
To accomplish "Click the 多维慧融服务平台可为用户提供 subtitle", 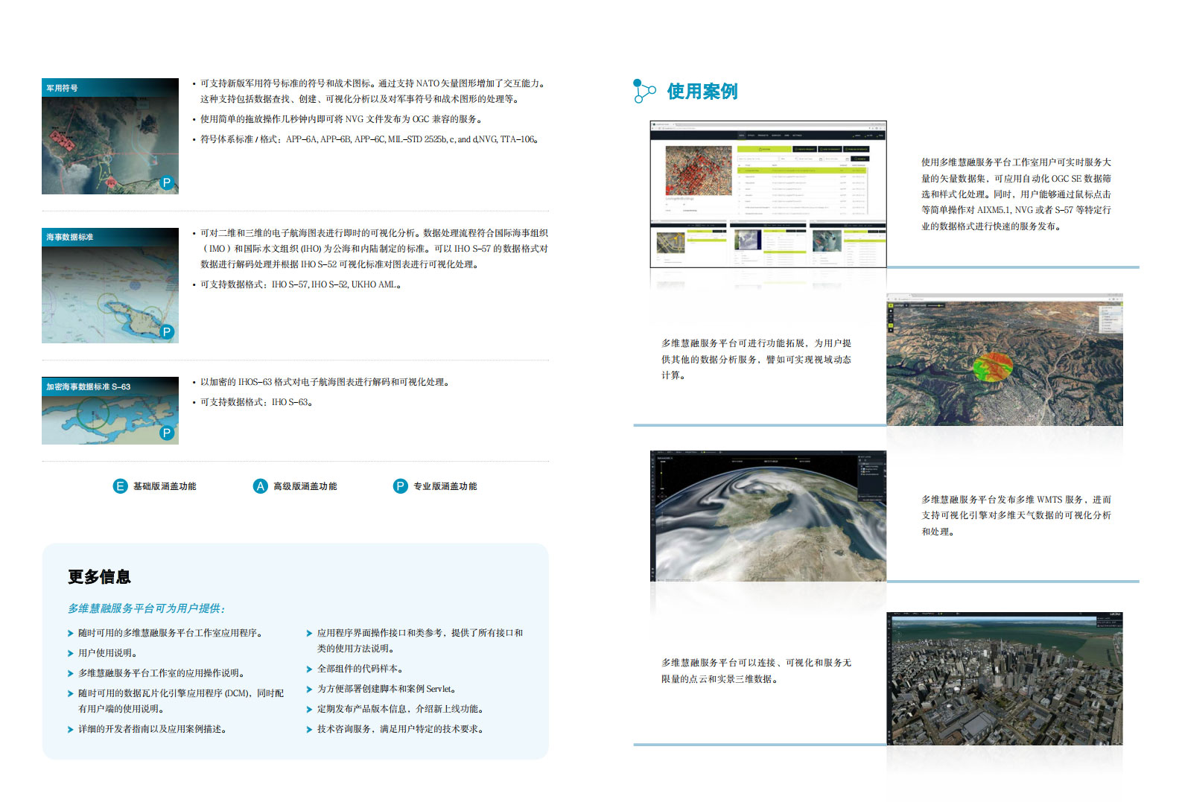I will [146, 608].
